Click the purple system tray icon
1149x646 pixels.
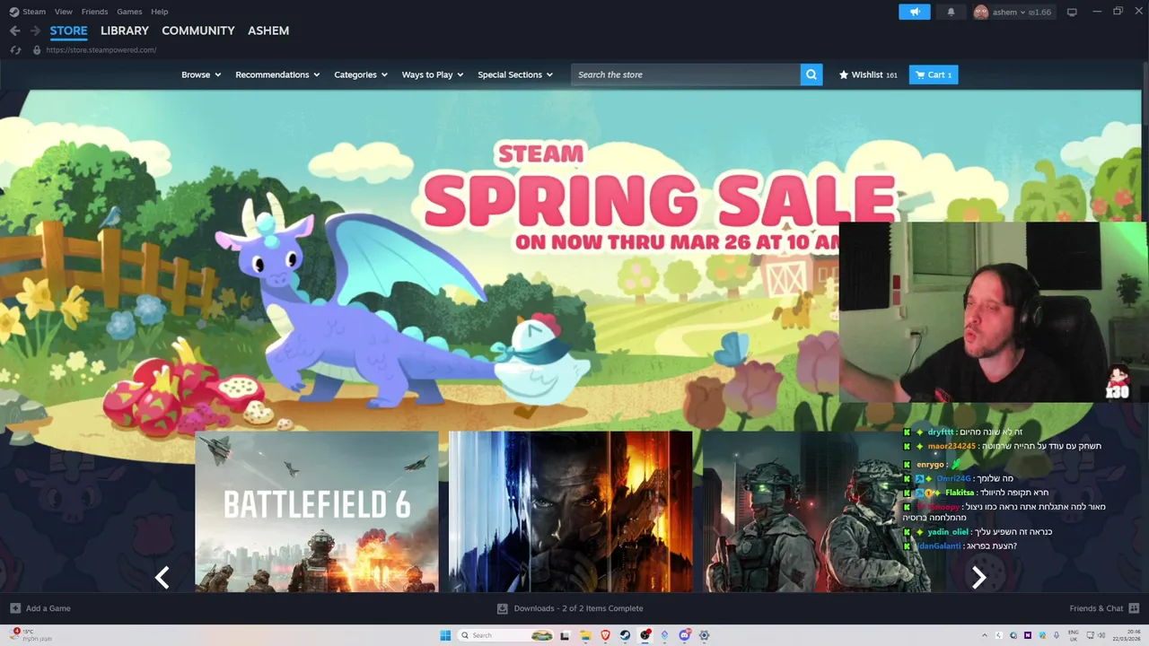pyautogui.click(x=1028, y=635)
